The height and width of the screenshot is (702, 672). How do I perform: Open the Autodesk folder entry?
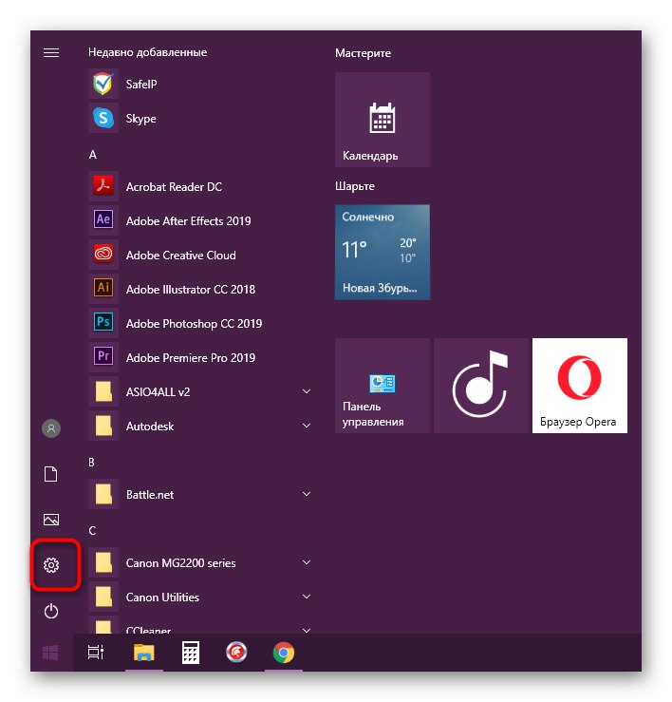pos(199,427)
